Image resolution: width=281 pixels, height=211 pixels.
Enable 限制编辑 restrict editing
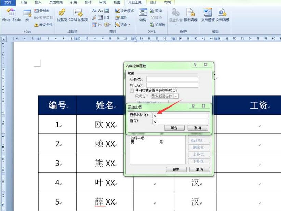click(191, 15)
